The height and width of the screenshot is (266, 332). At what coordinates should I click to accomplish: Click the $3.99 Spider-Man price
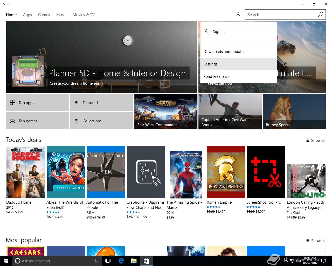170,217
